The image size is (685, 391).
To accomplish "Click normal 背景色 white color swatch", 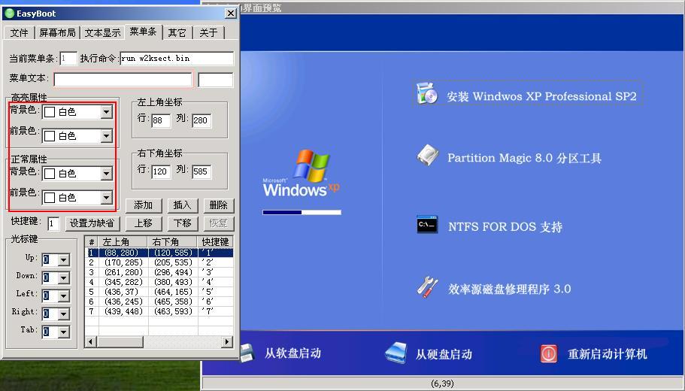I will pyautogui.click(x=50, y=174).
